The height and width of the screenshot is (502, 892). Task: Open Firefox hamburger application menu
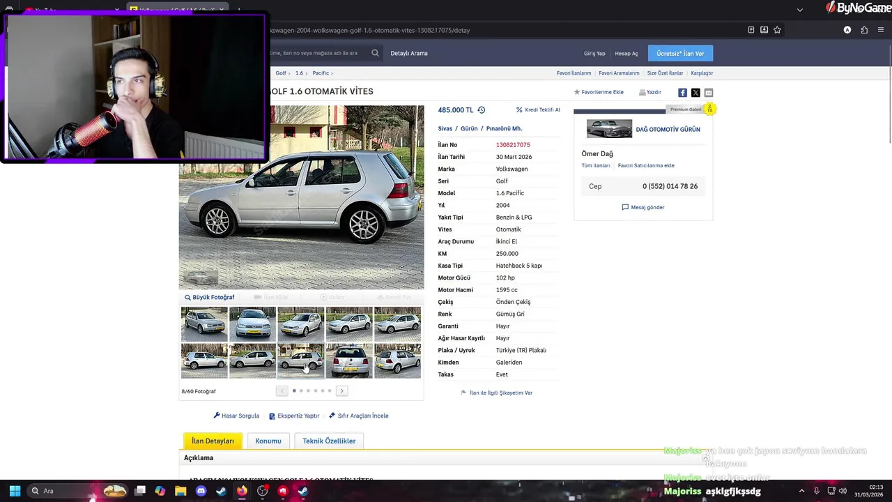point(882,30)
